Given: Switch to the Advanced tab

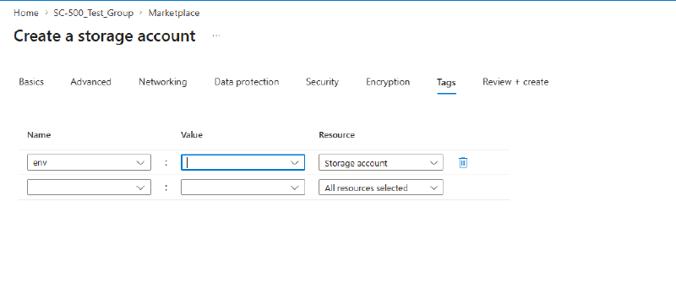Looking at the screenshot, I should click(91, 82).
